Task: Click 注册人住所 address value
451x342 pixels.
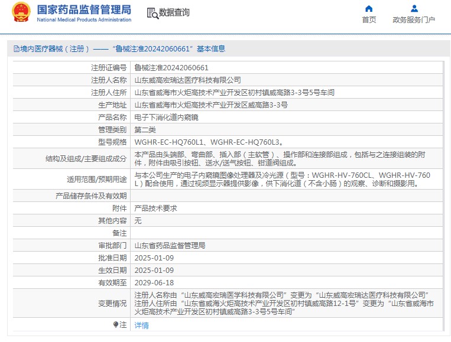Action: (235, 93)
